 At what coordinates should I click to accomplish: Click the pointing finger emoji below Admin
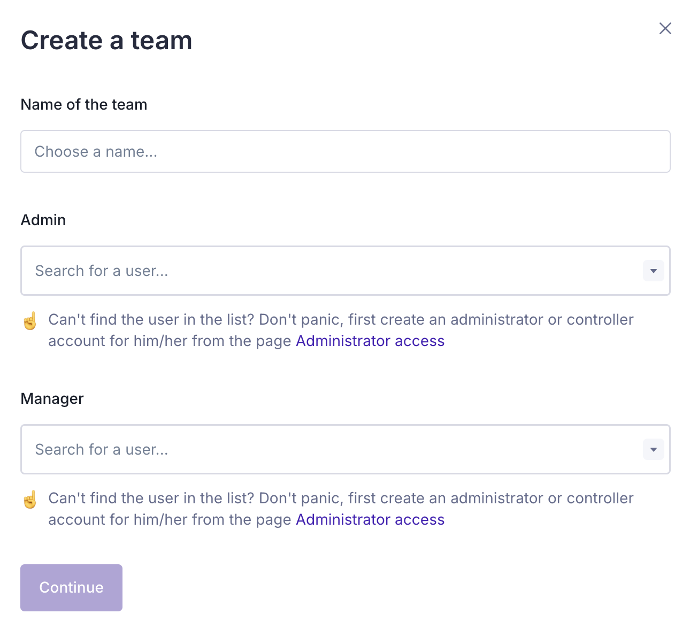[30, 321]
